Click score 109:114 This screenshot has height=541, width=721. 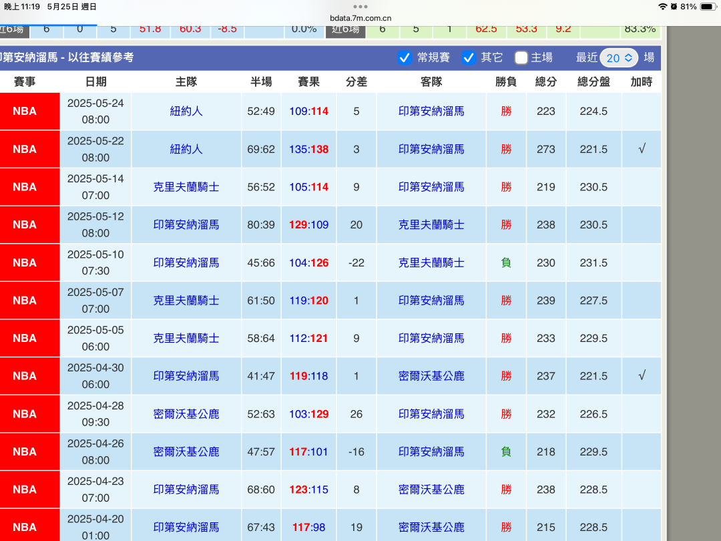309,112
